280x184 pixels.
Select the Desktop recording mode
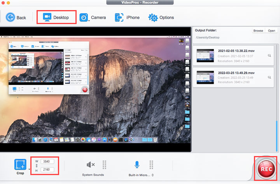[x=56, y=17]
